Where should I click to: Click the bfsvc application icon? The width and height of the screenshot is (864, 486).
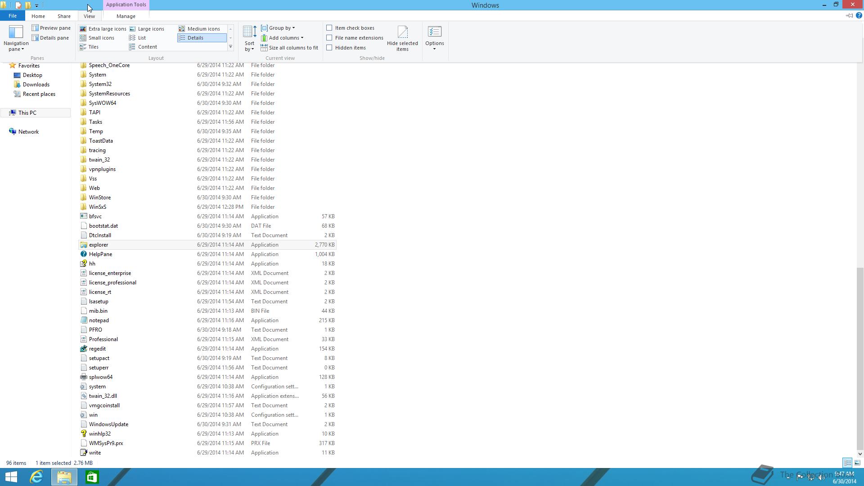(x=83, y=216)
